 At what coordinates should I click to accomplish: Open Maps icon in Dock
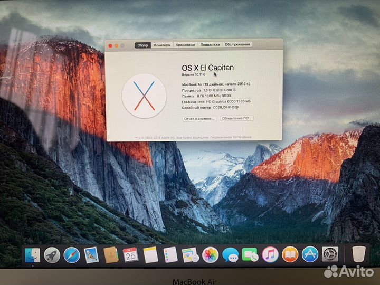click(190, 255)
